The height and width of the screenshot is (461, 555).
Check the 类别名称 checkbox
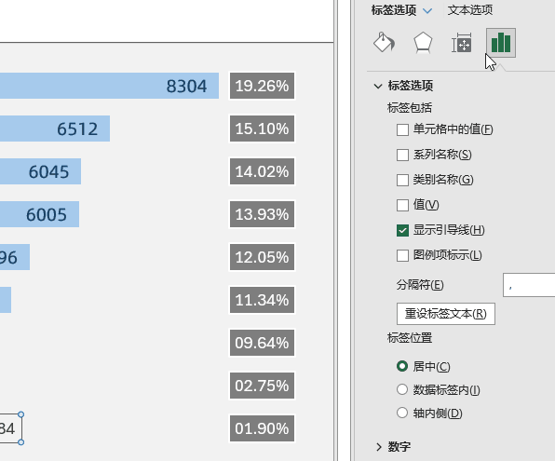pos(402,180)
